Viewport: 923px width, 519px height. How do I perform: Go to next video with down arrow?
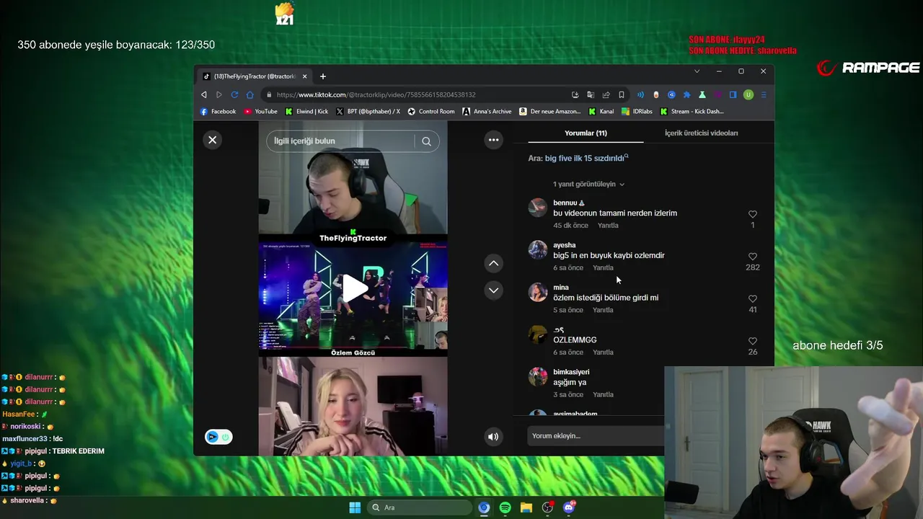493,290
